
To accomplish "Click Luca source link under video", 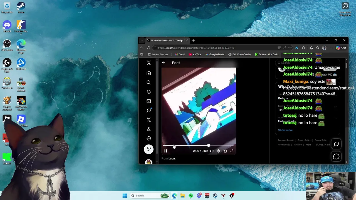I will coord(172,158).
